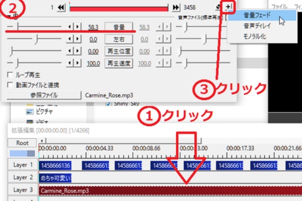Image resolution: width=302 pixels, height=201 pixels.
Task: Open the ファイル menu in main window
Action: tap(279, 7)
